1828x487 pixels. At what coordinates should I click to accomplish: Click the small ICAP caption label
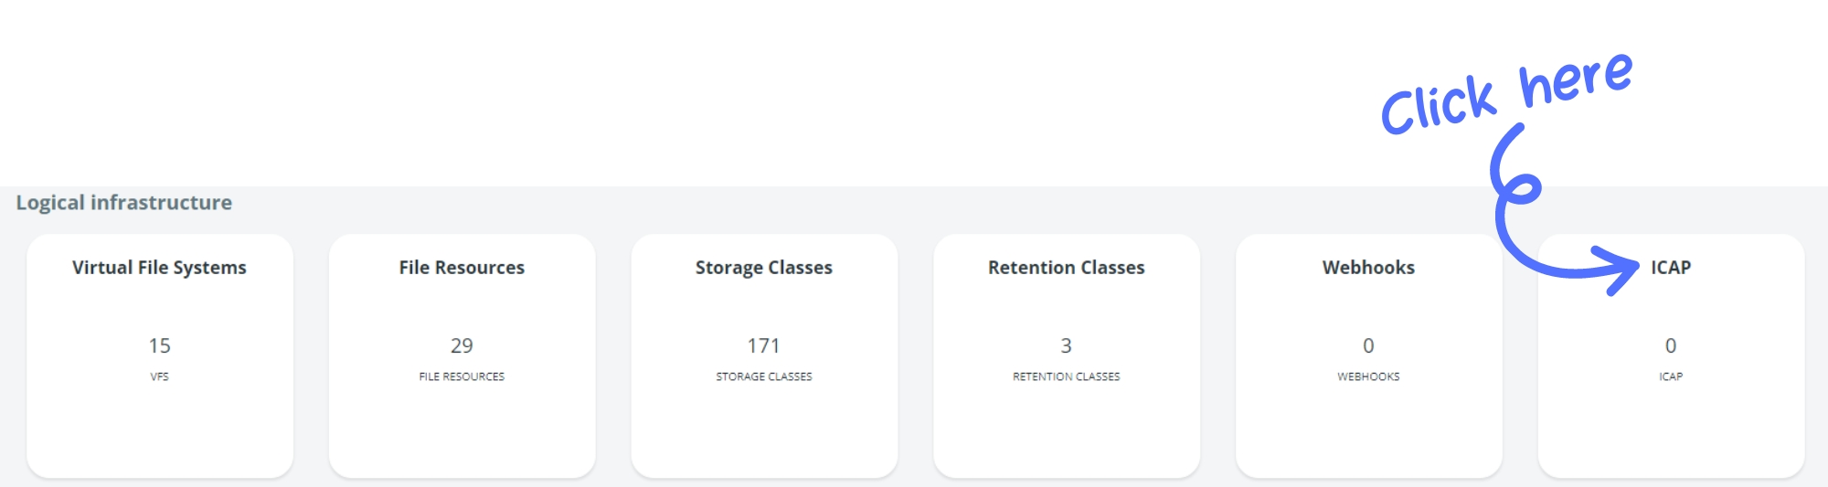tap(1670, 376)
